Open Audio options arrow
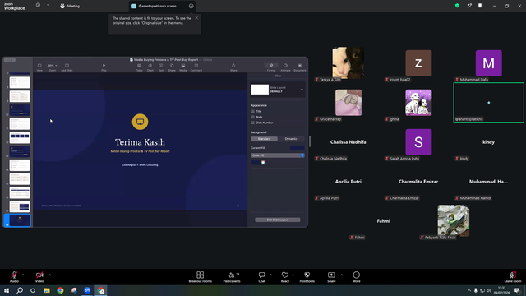Screen dimensions: 526x296 tap(23, 275)
